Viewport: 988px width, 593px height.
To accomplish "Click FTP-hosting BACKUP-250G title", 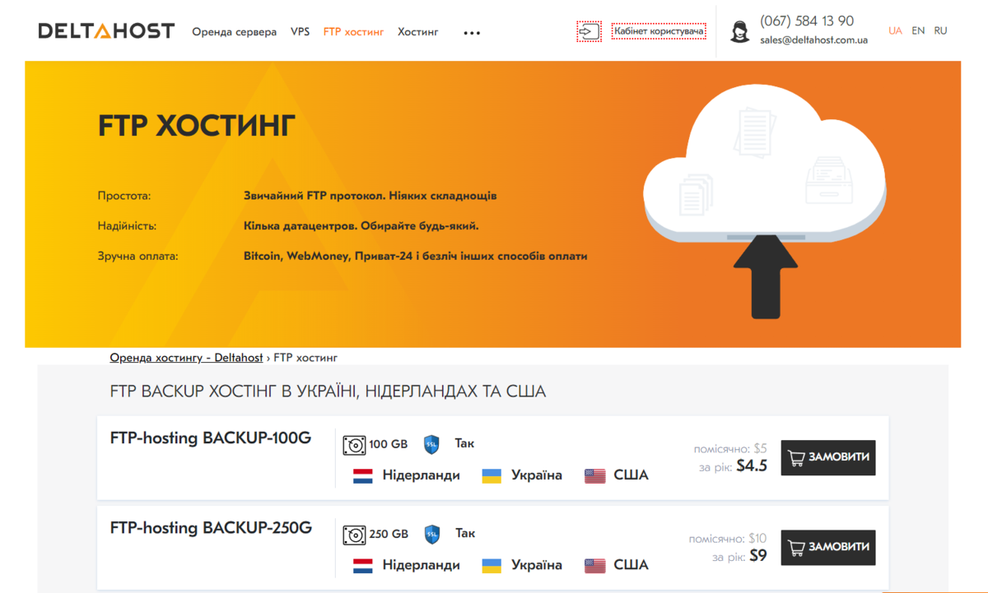I will (x=211, y=528).
